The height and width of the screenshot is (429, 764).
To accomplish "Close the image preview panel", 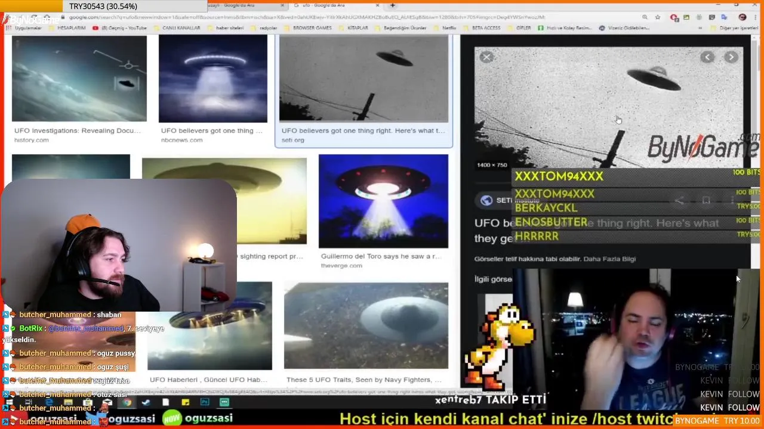I will pos(486,57).
